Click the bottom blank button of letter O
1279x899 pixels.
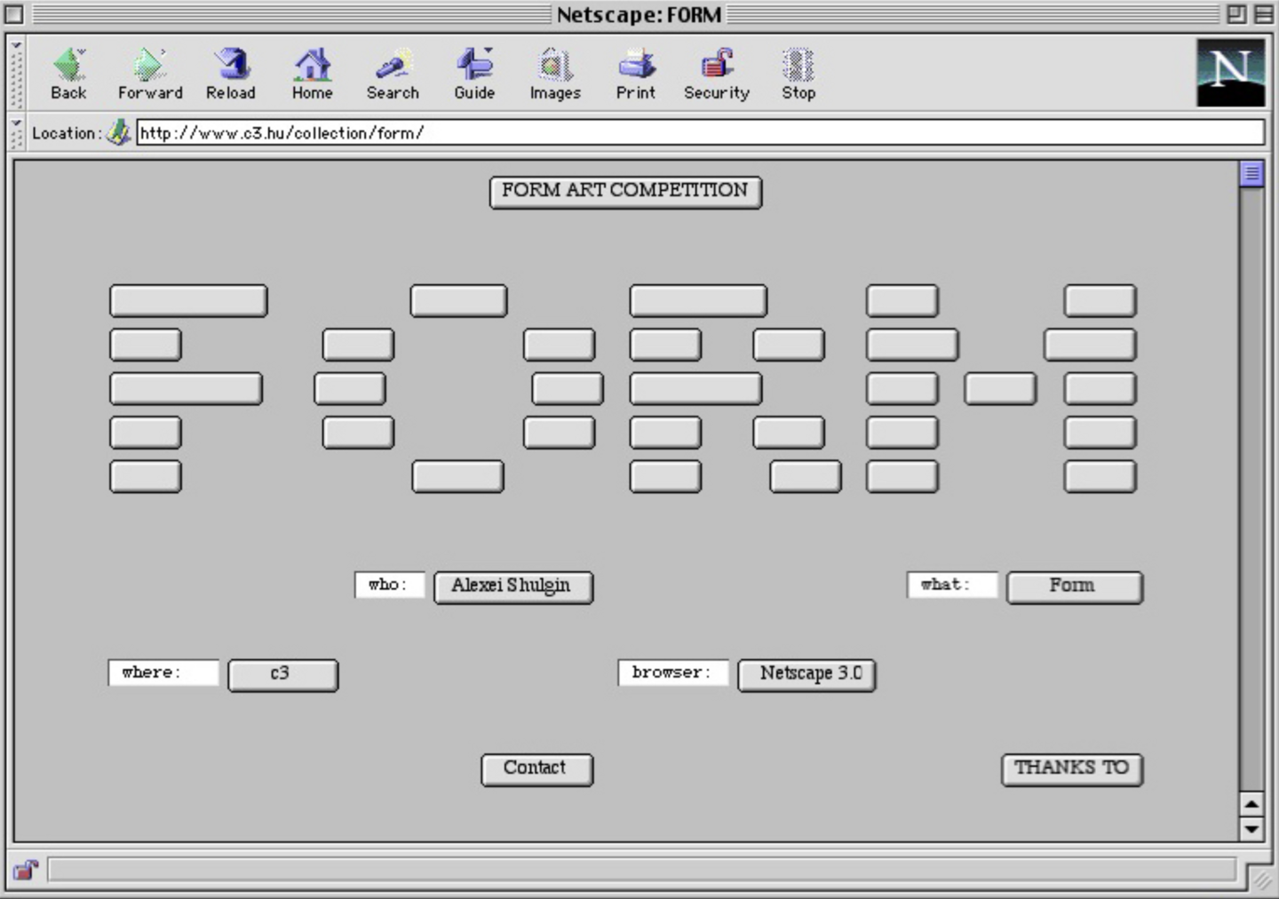457,476
